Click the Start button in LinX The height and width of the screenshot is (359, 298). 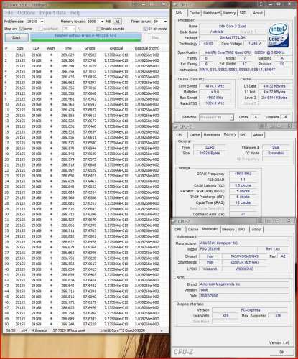17,37
